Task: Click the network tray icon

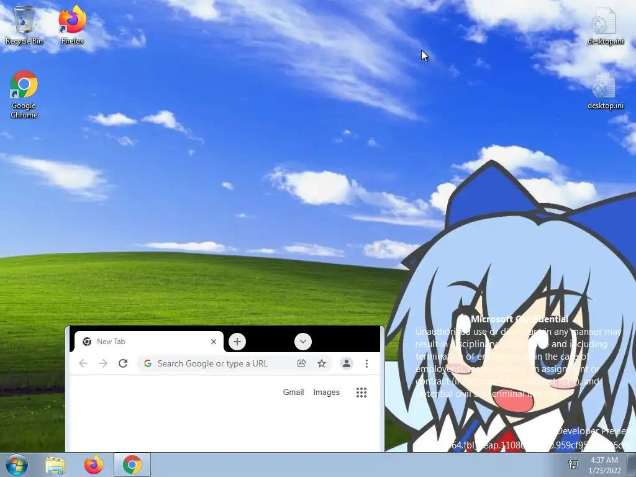Action: coord(573,465)
